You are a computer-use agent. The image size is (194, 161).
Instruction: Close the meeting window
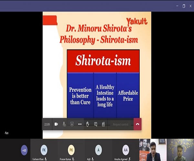click(190, 6)
